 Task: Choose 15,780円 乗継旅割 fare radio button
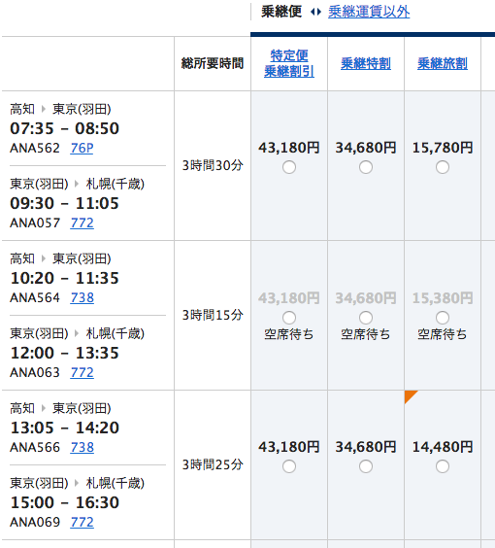click(x=443, y=167)
